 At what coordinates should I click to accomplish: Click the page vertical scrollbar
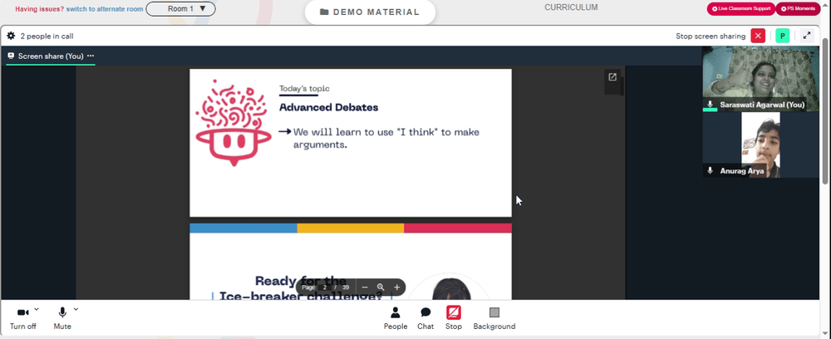pos(826,111)
